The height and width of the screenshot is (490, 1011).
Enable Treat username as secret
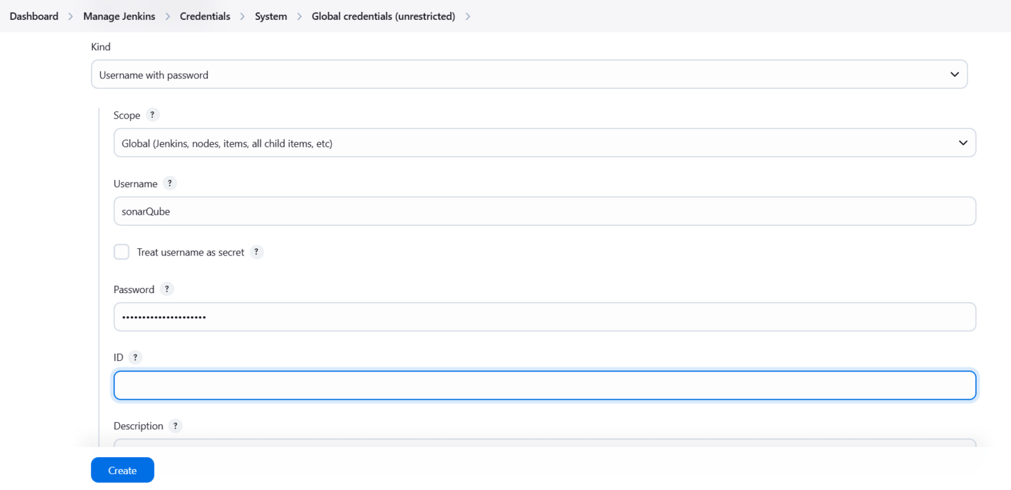(x=121, y=252)
